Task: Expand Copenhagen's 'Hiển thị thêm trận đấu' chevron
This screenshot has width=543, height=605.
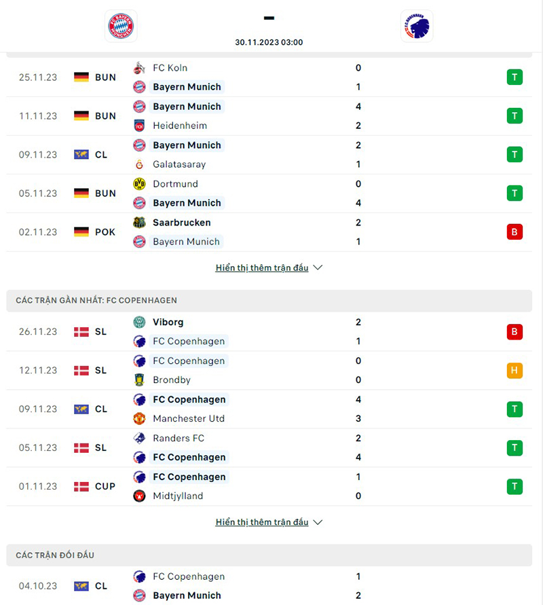Action: tap(317, 522)
